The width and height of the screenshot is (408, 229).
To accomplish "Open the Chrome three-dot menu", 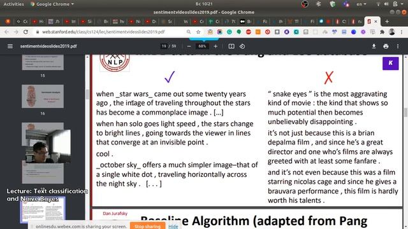I will point(402,32).
